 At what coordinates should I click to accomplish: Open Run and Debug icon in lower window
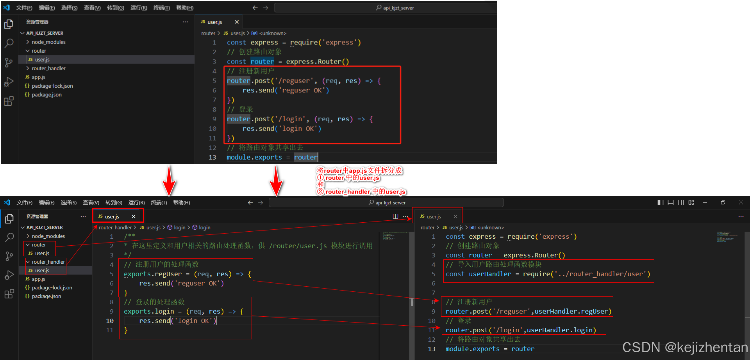pos(9,275)
